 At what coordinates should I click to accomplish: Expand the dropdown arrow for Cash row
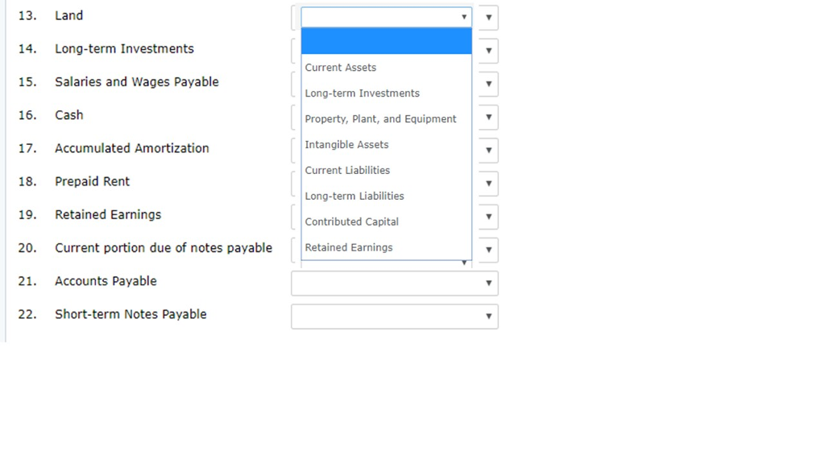(x=489, y=118)
